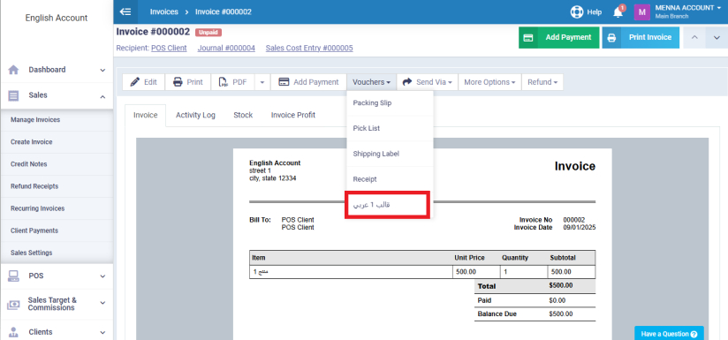Open Client Payments in sidebar
This screenshot has height=340, width=728.
coord(57,230)
